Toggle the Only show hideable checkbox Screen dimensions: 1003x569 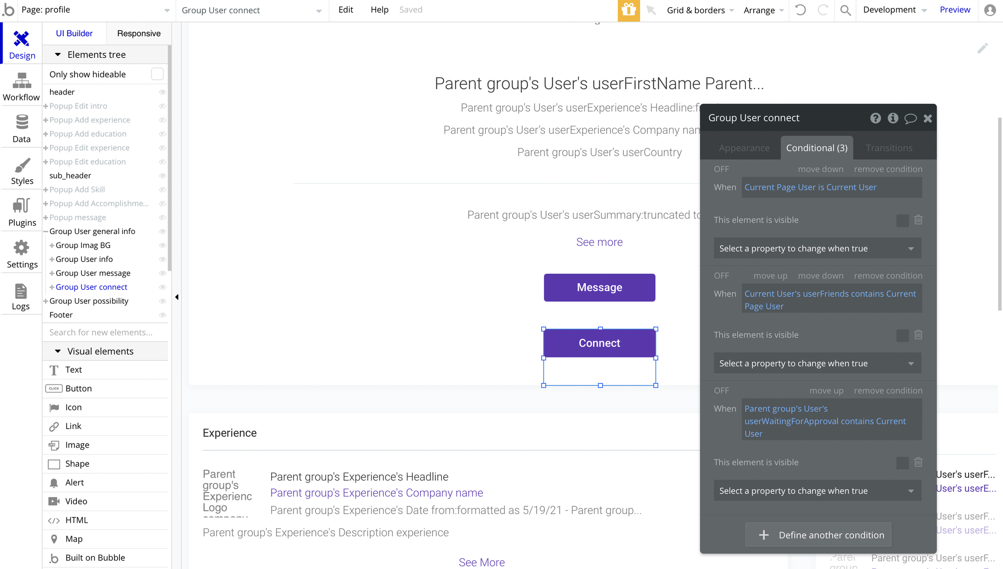(157, 74)
